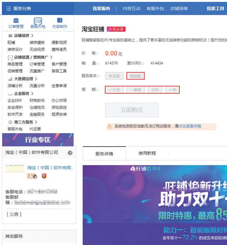The image size is (227, 245).
Task: Click the warning triangle icon in notice
Action: [110, 126]
